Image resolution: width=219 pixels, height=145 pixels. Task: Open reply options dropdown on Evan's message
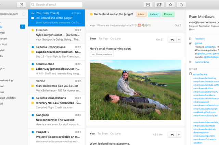click(179, 39)
